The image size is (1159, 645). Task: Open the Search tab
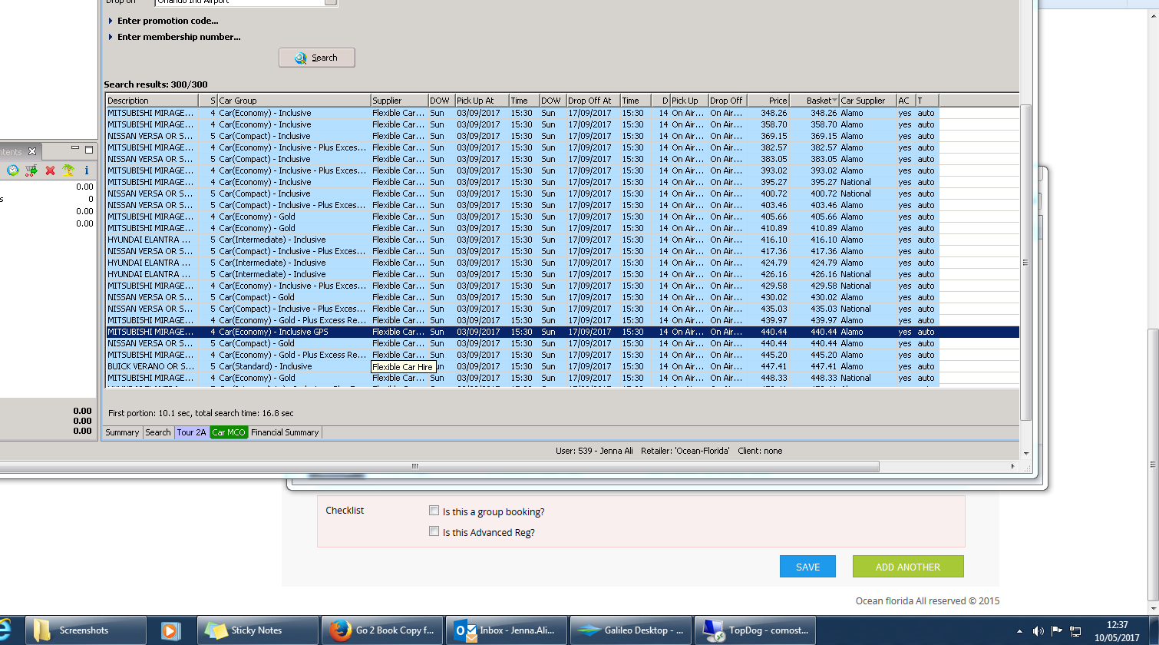[158, 432]
